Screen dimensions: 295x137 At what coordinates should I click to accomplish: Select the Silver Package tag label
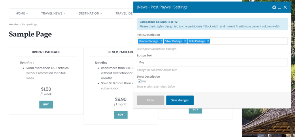tap(173, 41)
